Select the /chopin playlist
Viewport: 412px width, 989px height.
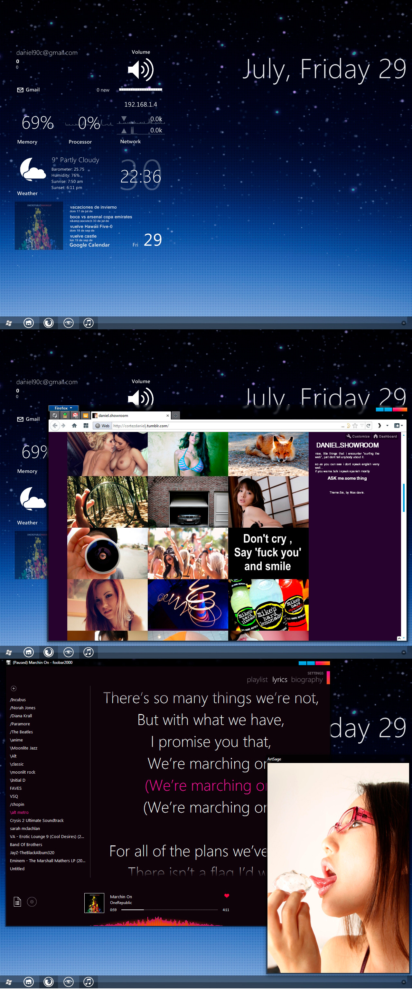(x=17, y=804)
